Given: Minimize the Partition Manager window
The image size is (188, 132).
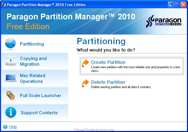Looking at the screenshot, I should tap(171, 5).
